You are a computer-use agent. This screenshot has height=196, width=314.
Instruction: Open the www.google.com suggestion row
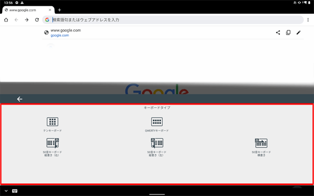(x=173, y=32)
